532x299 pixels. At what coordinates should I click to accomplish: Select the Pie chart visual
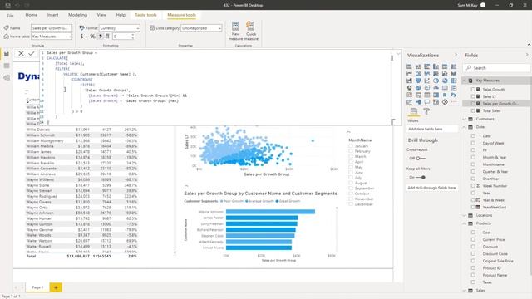click(x=436, y=81)
